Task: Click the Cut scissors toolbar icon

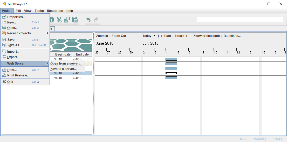Action: (x=59, y=20)
